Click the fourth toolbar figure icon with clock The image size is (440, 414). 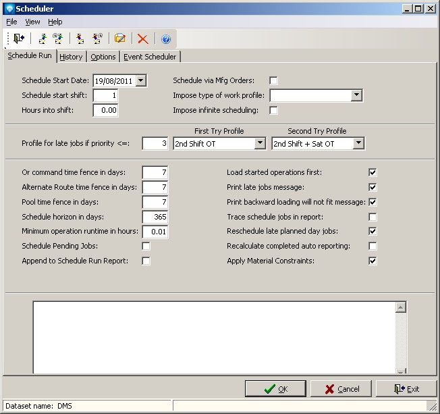(x=97, y=39)
